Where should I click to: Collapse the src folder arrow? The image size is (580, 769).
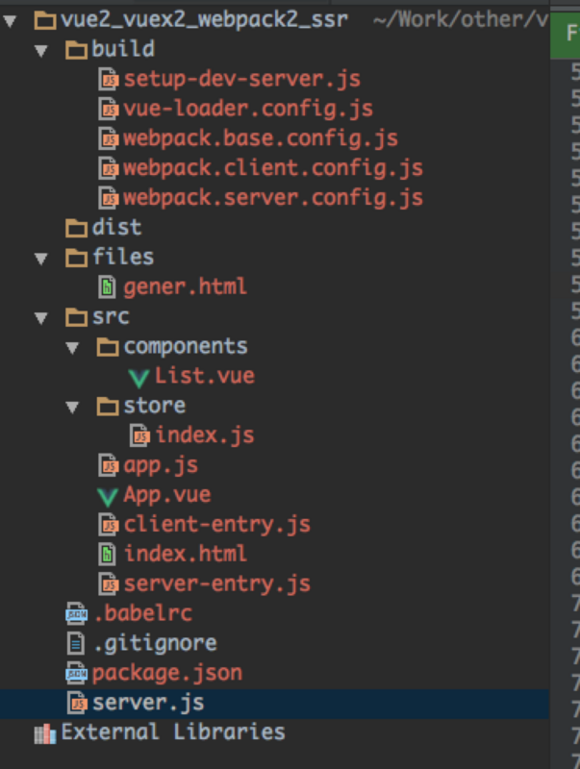pyautogui.click(x=41, y=318)
